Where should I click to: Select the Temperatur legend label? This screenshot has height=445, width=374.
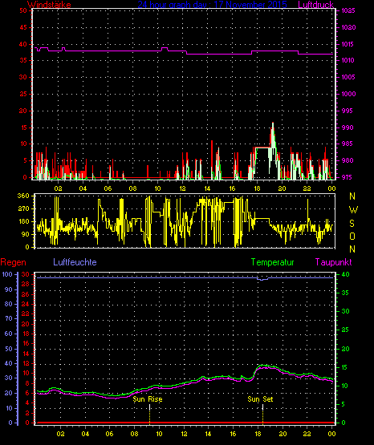click(272, 262)
